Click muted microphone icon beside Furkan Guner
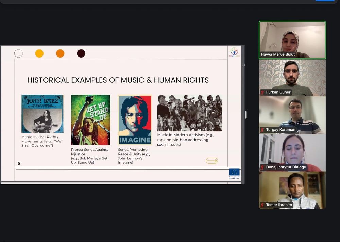The width and height of the screenshot is (340, 242). [262, 92]
